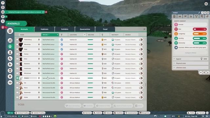
Task: Rename Diablo using the pencil icon
Action: (199, 12)
